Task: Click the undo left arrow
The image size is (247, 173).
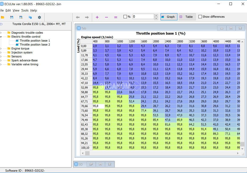Action: (x=78, y=17)
